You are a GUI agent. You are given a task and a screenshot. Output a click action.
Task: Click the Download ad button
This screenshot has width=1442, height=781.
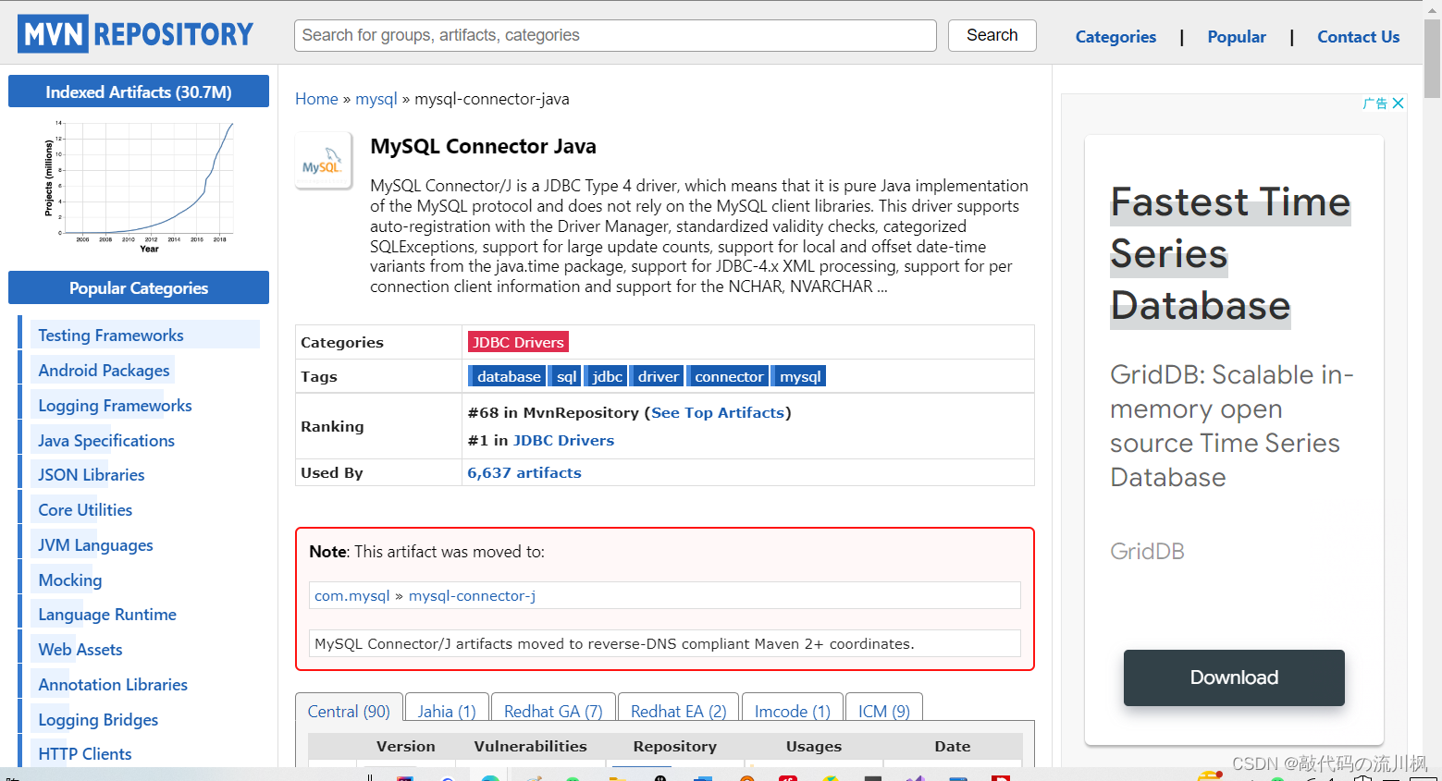[x=1234, y=677]
